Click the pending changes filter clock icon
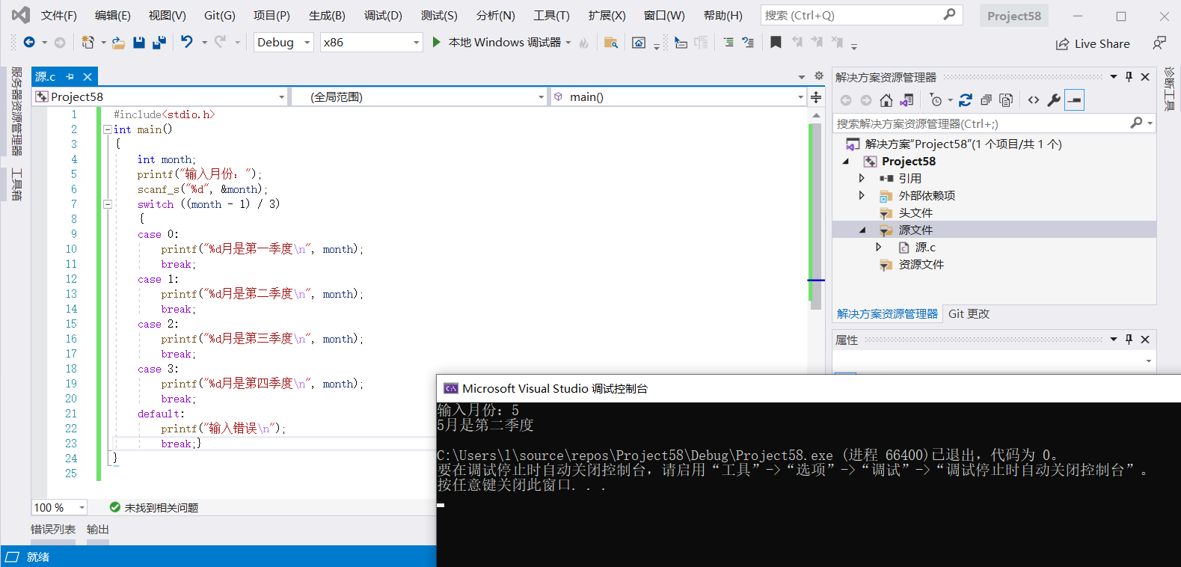Screen dimensions: 1181x567 [936, 100]
